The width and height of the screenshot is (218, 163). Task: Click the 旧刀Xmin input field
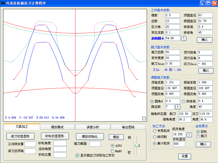(x=205, y=64)
